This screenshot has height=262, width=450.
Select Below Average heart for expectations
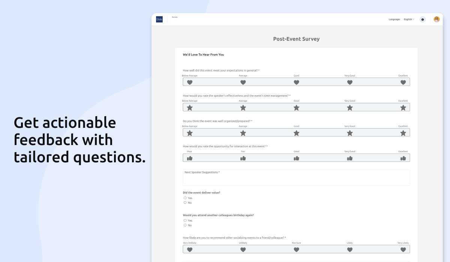coord(190,82)
